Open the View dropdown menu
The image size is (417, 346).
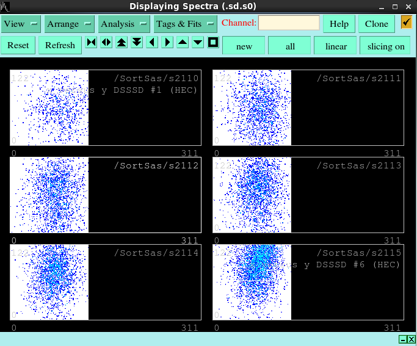pyautogui.click(x=21, y=24)
